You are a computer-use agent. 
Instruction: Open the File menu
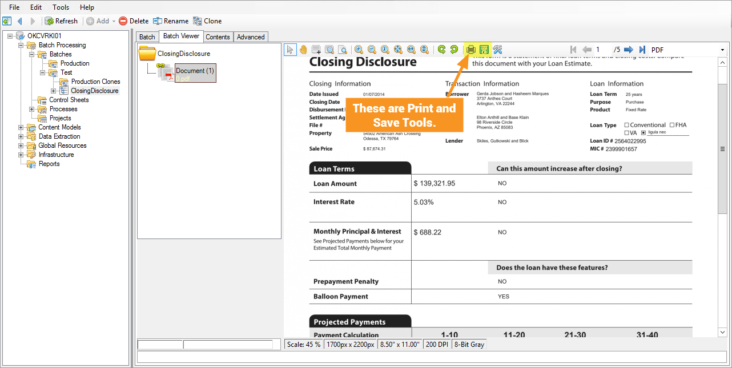(14, 7)
